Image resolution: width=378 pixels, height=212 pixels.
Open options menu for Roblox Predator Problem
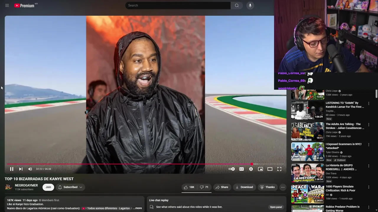click(x=369, y=207)
